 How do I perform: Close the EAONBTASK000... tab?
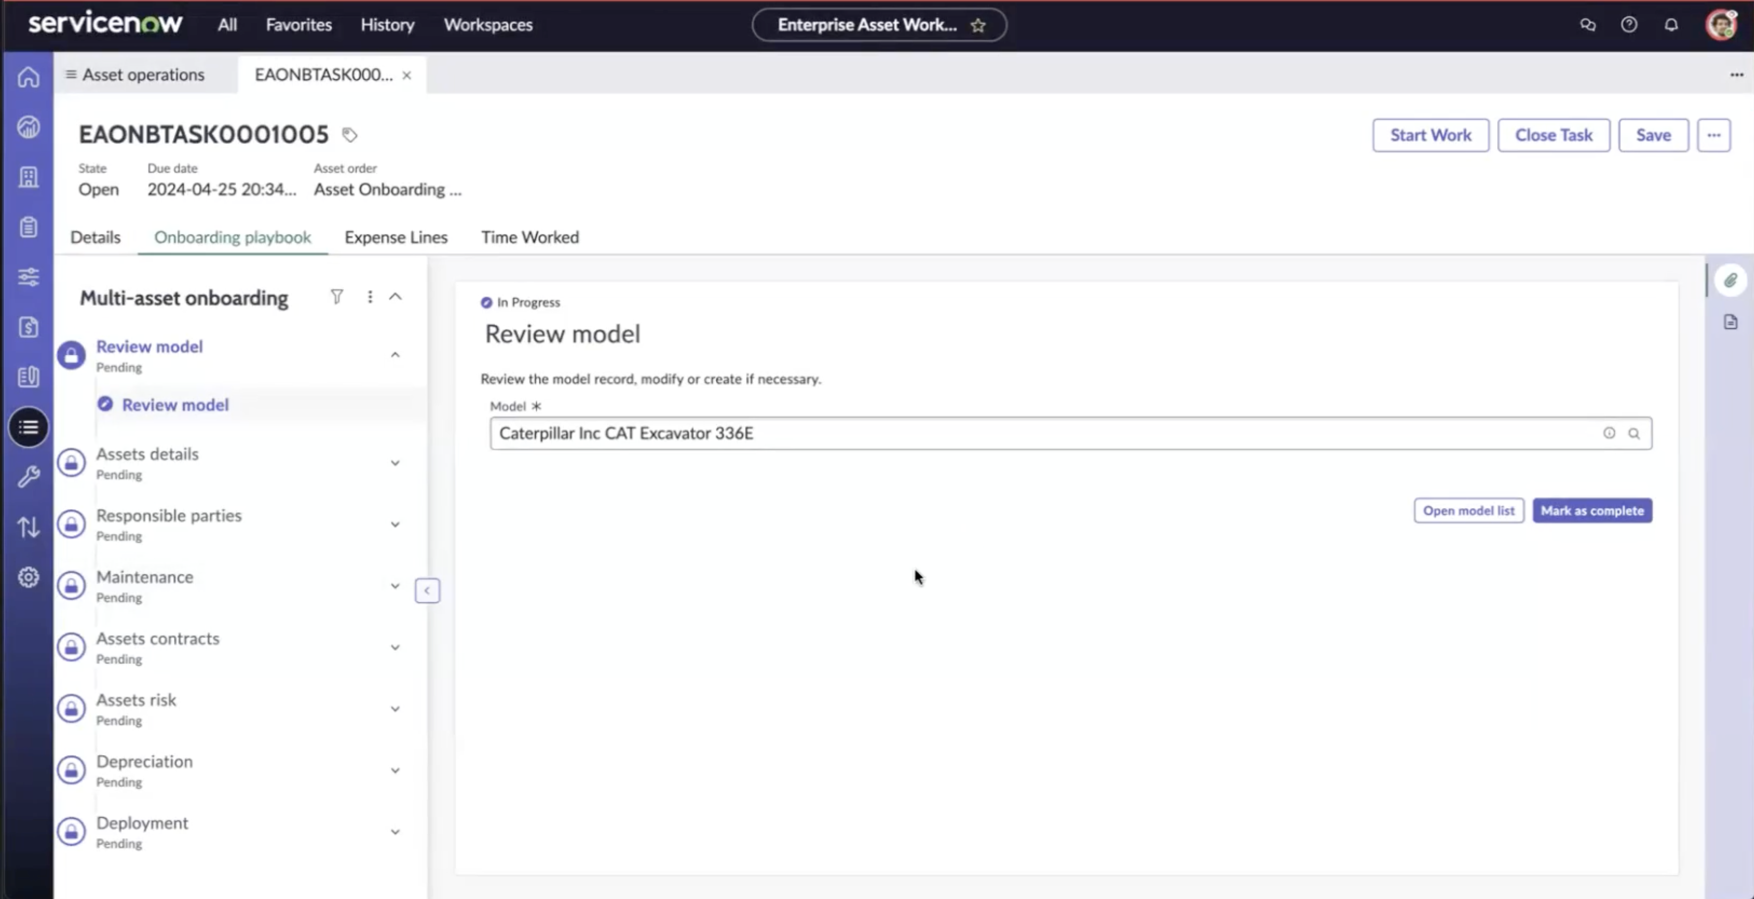[407, 75]
